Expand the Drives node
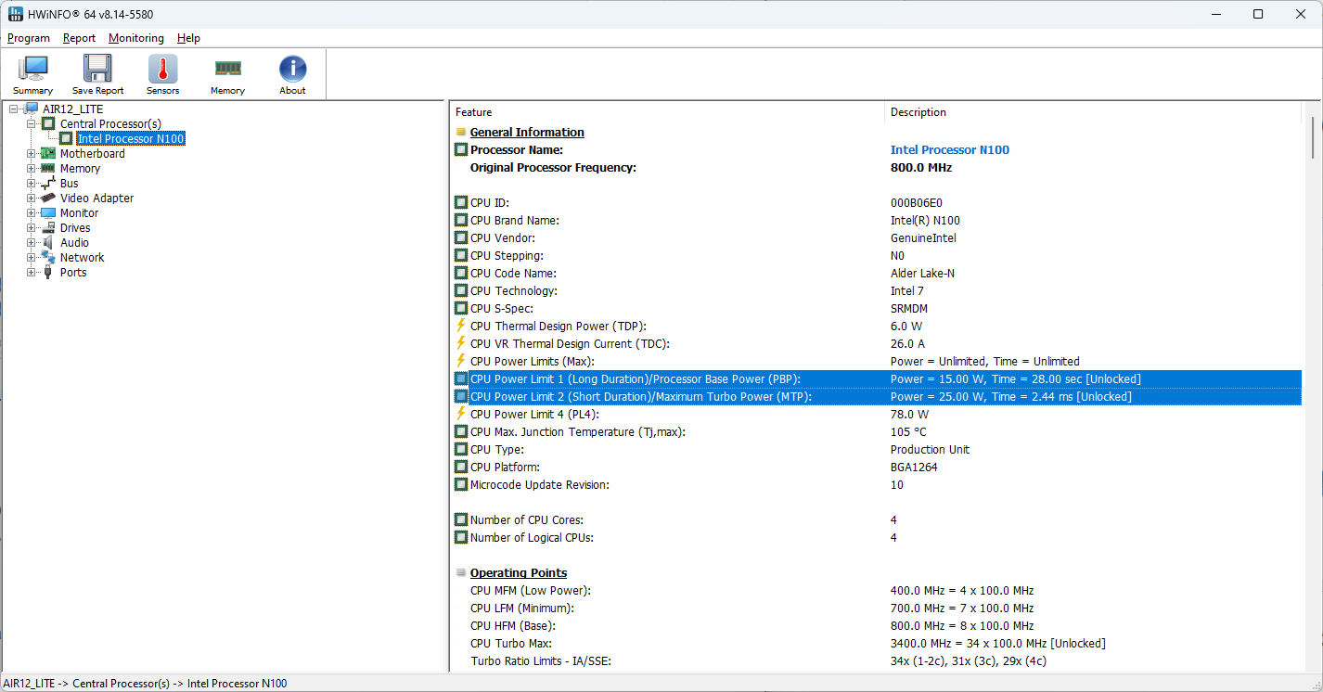1323x692 pixels. (32, 228)
